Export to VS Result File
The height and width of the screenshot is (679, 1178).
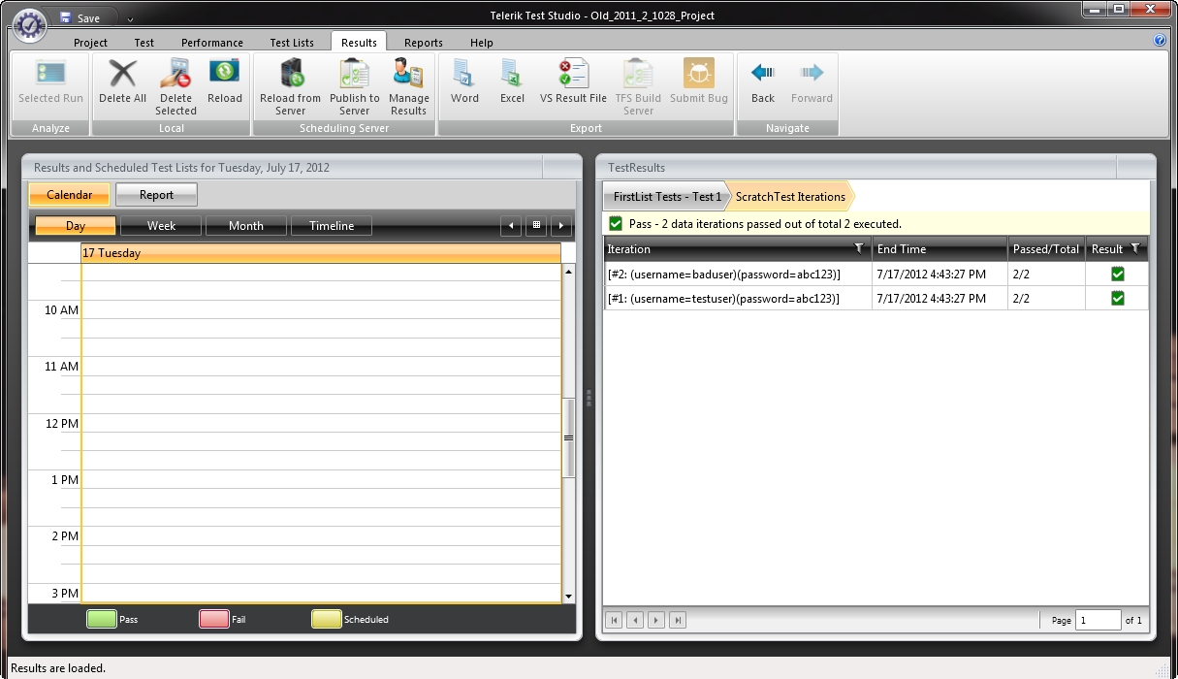click(x=573, y=74)
